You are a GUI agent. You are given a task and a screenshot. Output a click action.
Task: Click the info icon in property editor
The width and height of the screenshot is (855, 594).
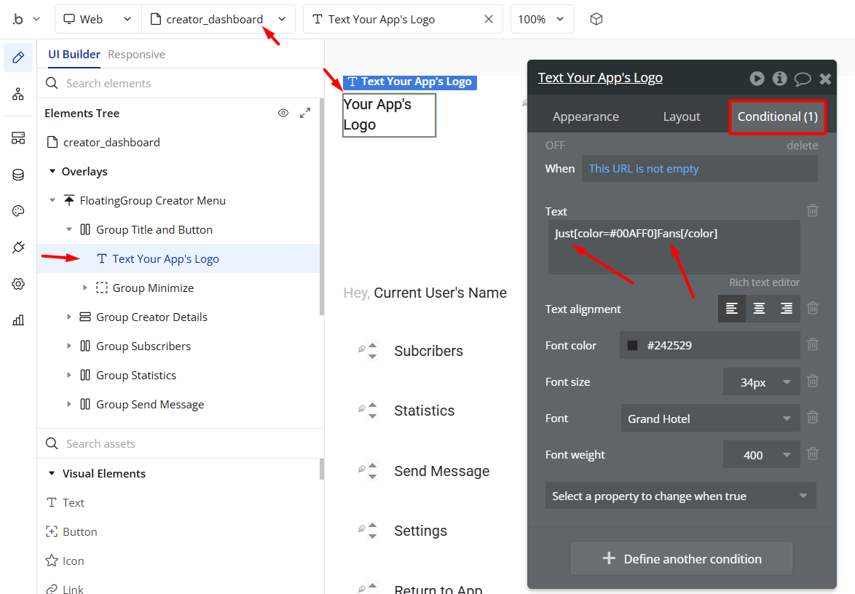coord(780,79)
